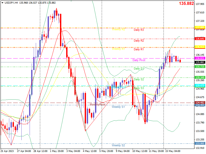Select the cyan 135.075 price tag
Viewport: 206px width, 154px height.
[x=200, y=85]
